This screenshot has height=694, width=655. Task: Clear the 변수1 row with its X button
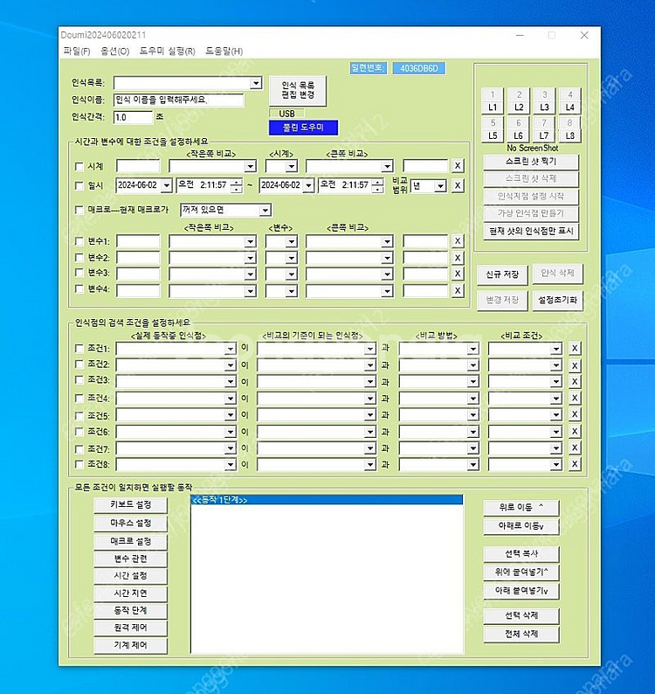pos(458,241)
